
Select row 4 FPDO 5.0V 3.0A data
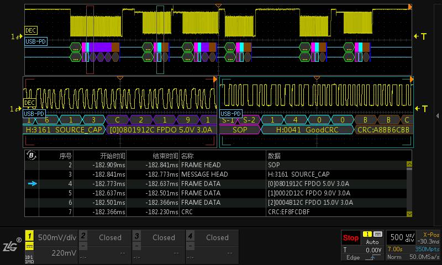(215, 184)
